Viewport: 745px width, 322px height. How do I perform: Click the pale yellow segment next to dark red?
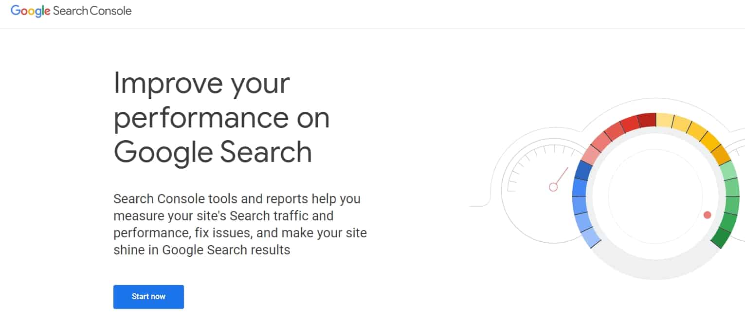(665, 120)
